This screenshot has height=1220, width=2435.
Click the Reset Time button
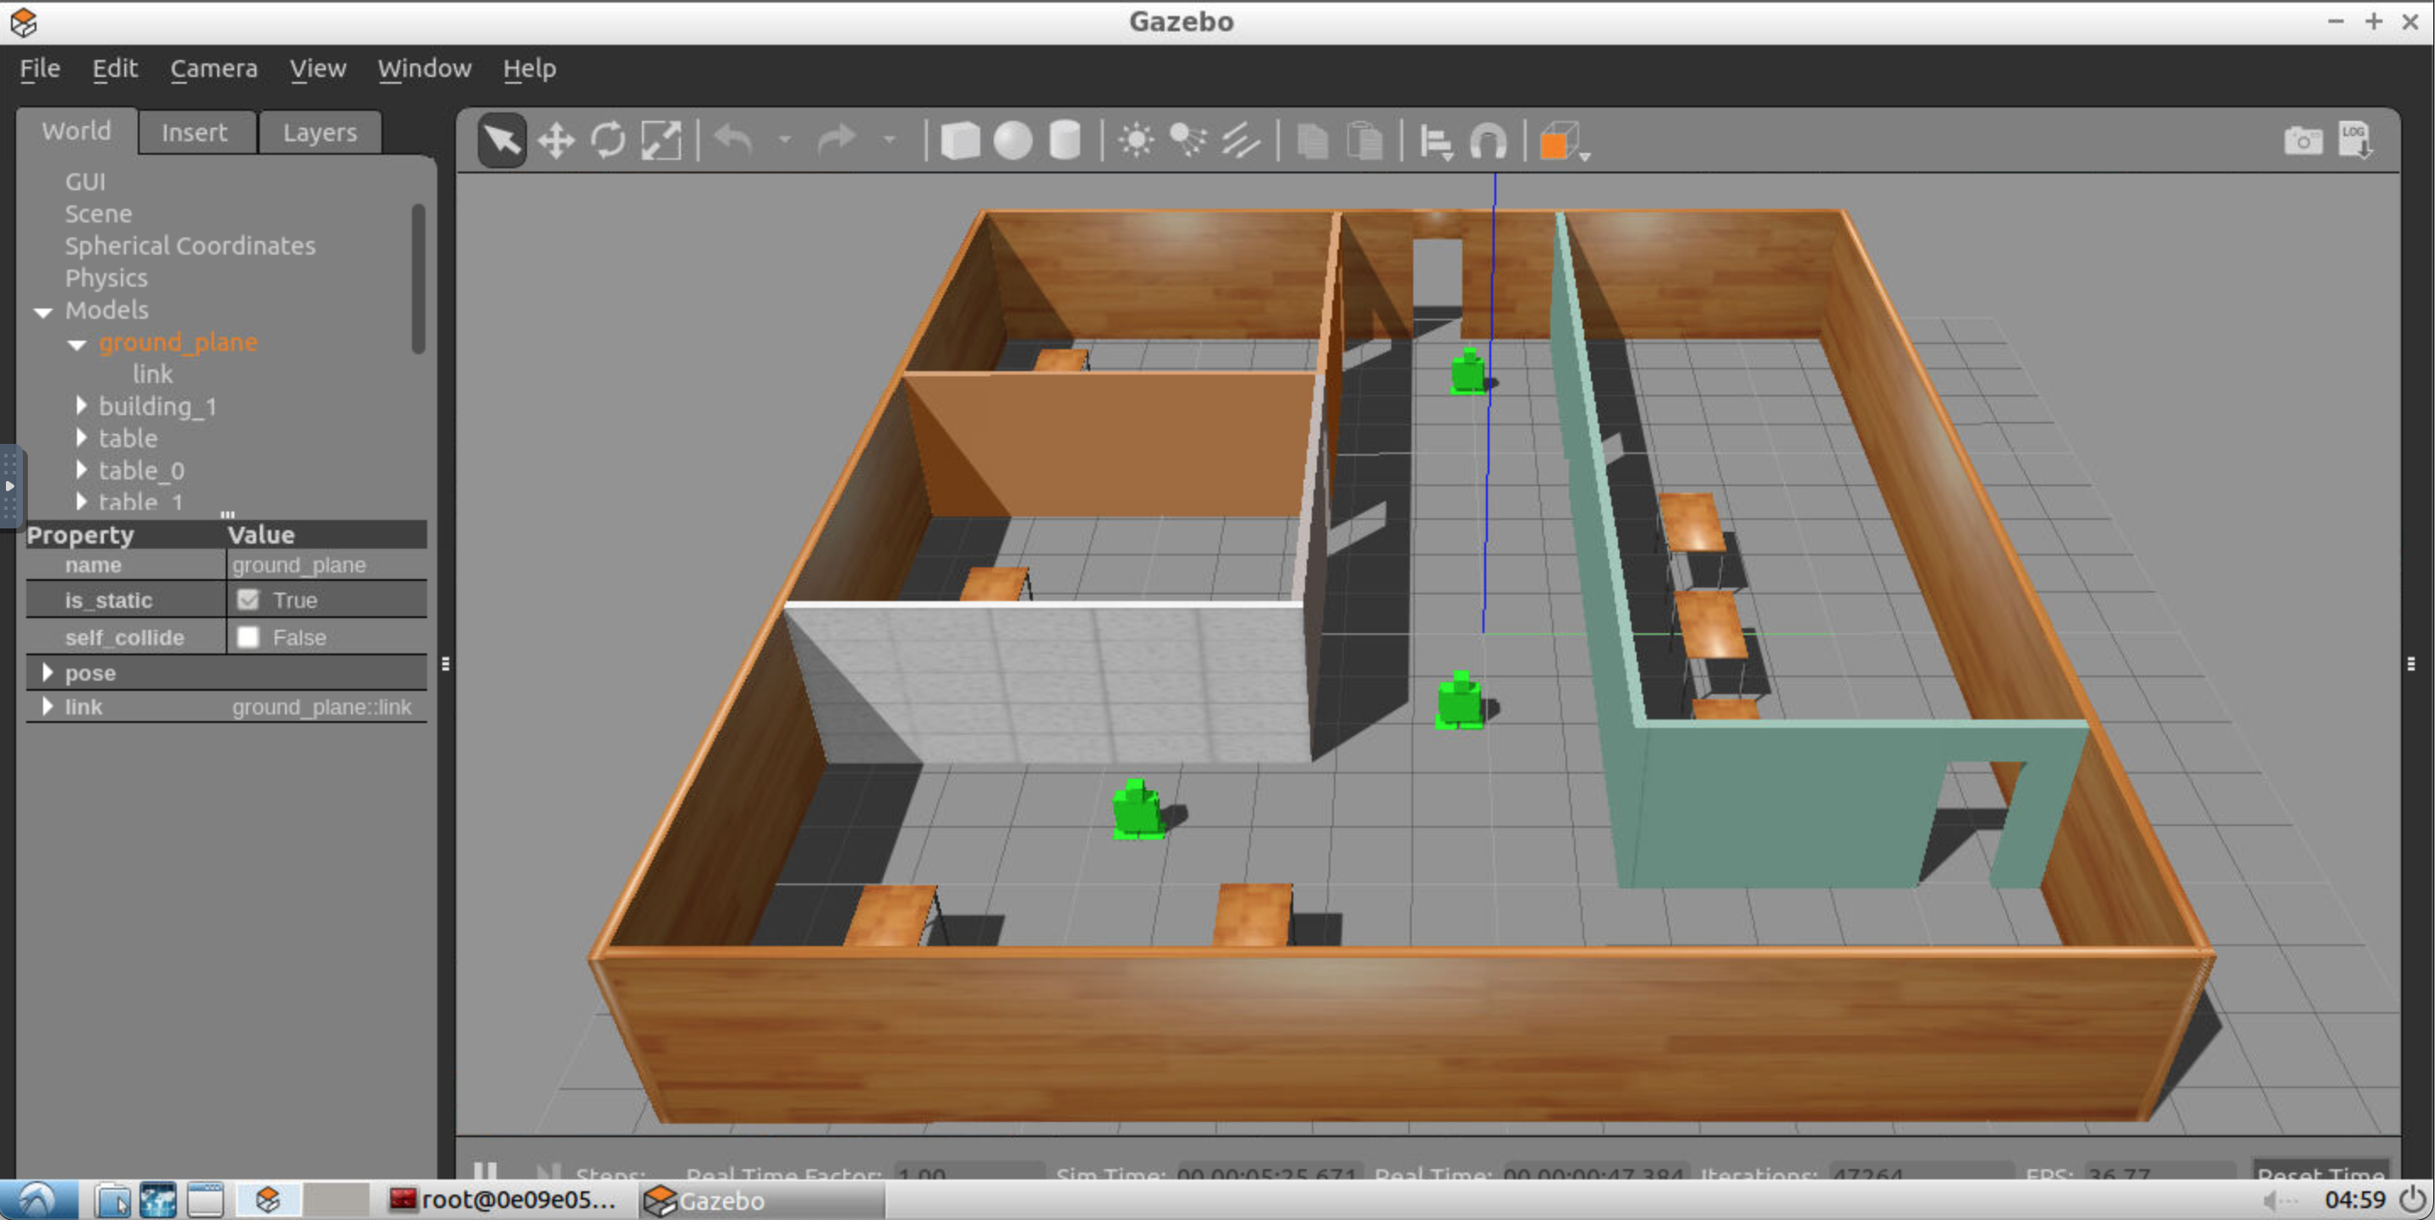coord(2320,1173)
